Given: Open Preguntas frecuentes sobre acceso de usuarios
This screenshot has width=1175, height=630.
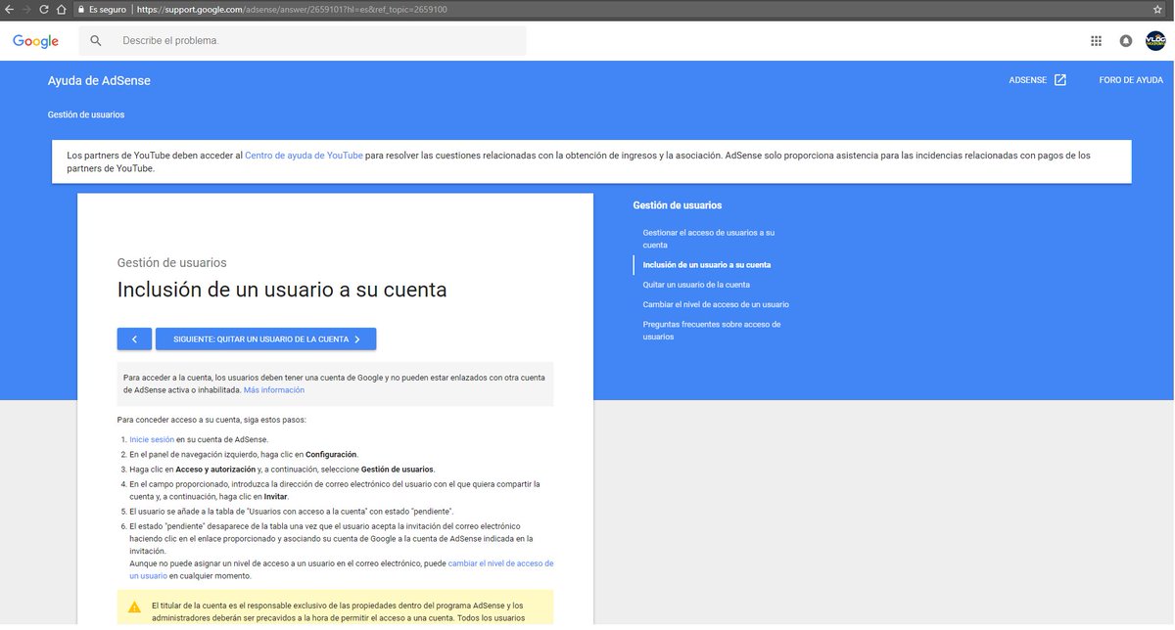Looking at the screenshot, I should click(x=712, y=330).
